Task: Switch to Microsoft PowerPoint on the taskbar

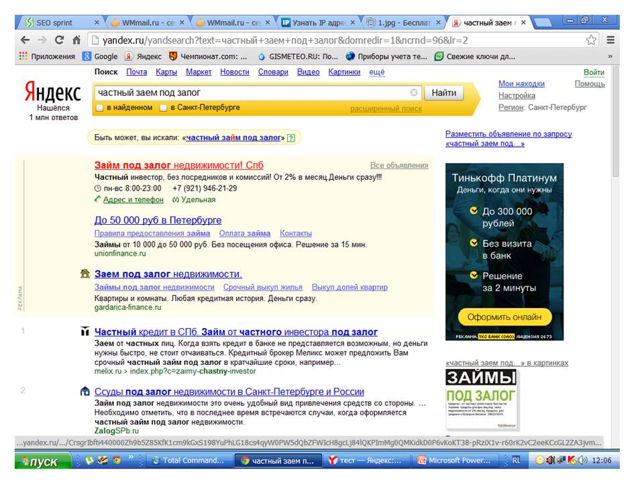Action: 455,461
